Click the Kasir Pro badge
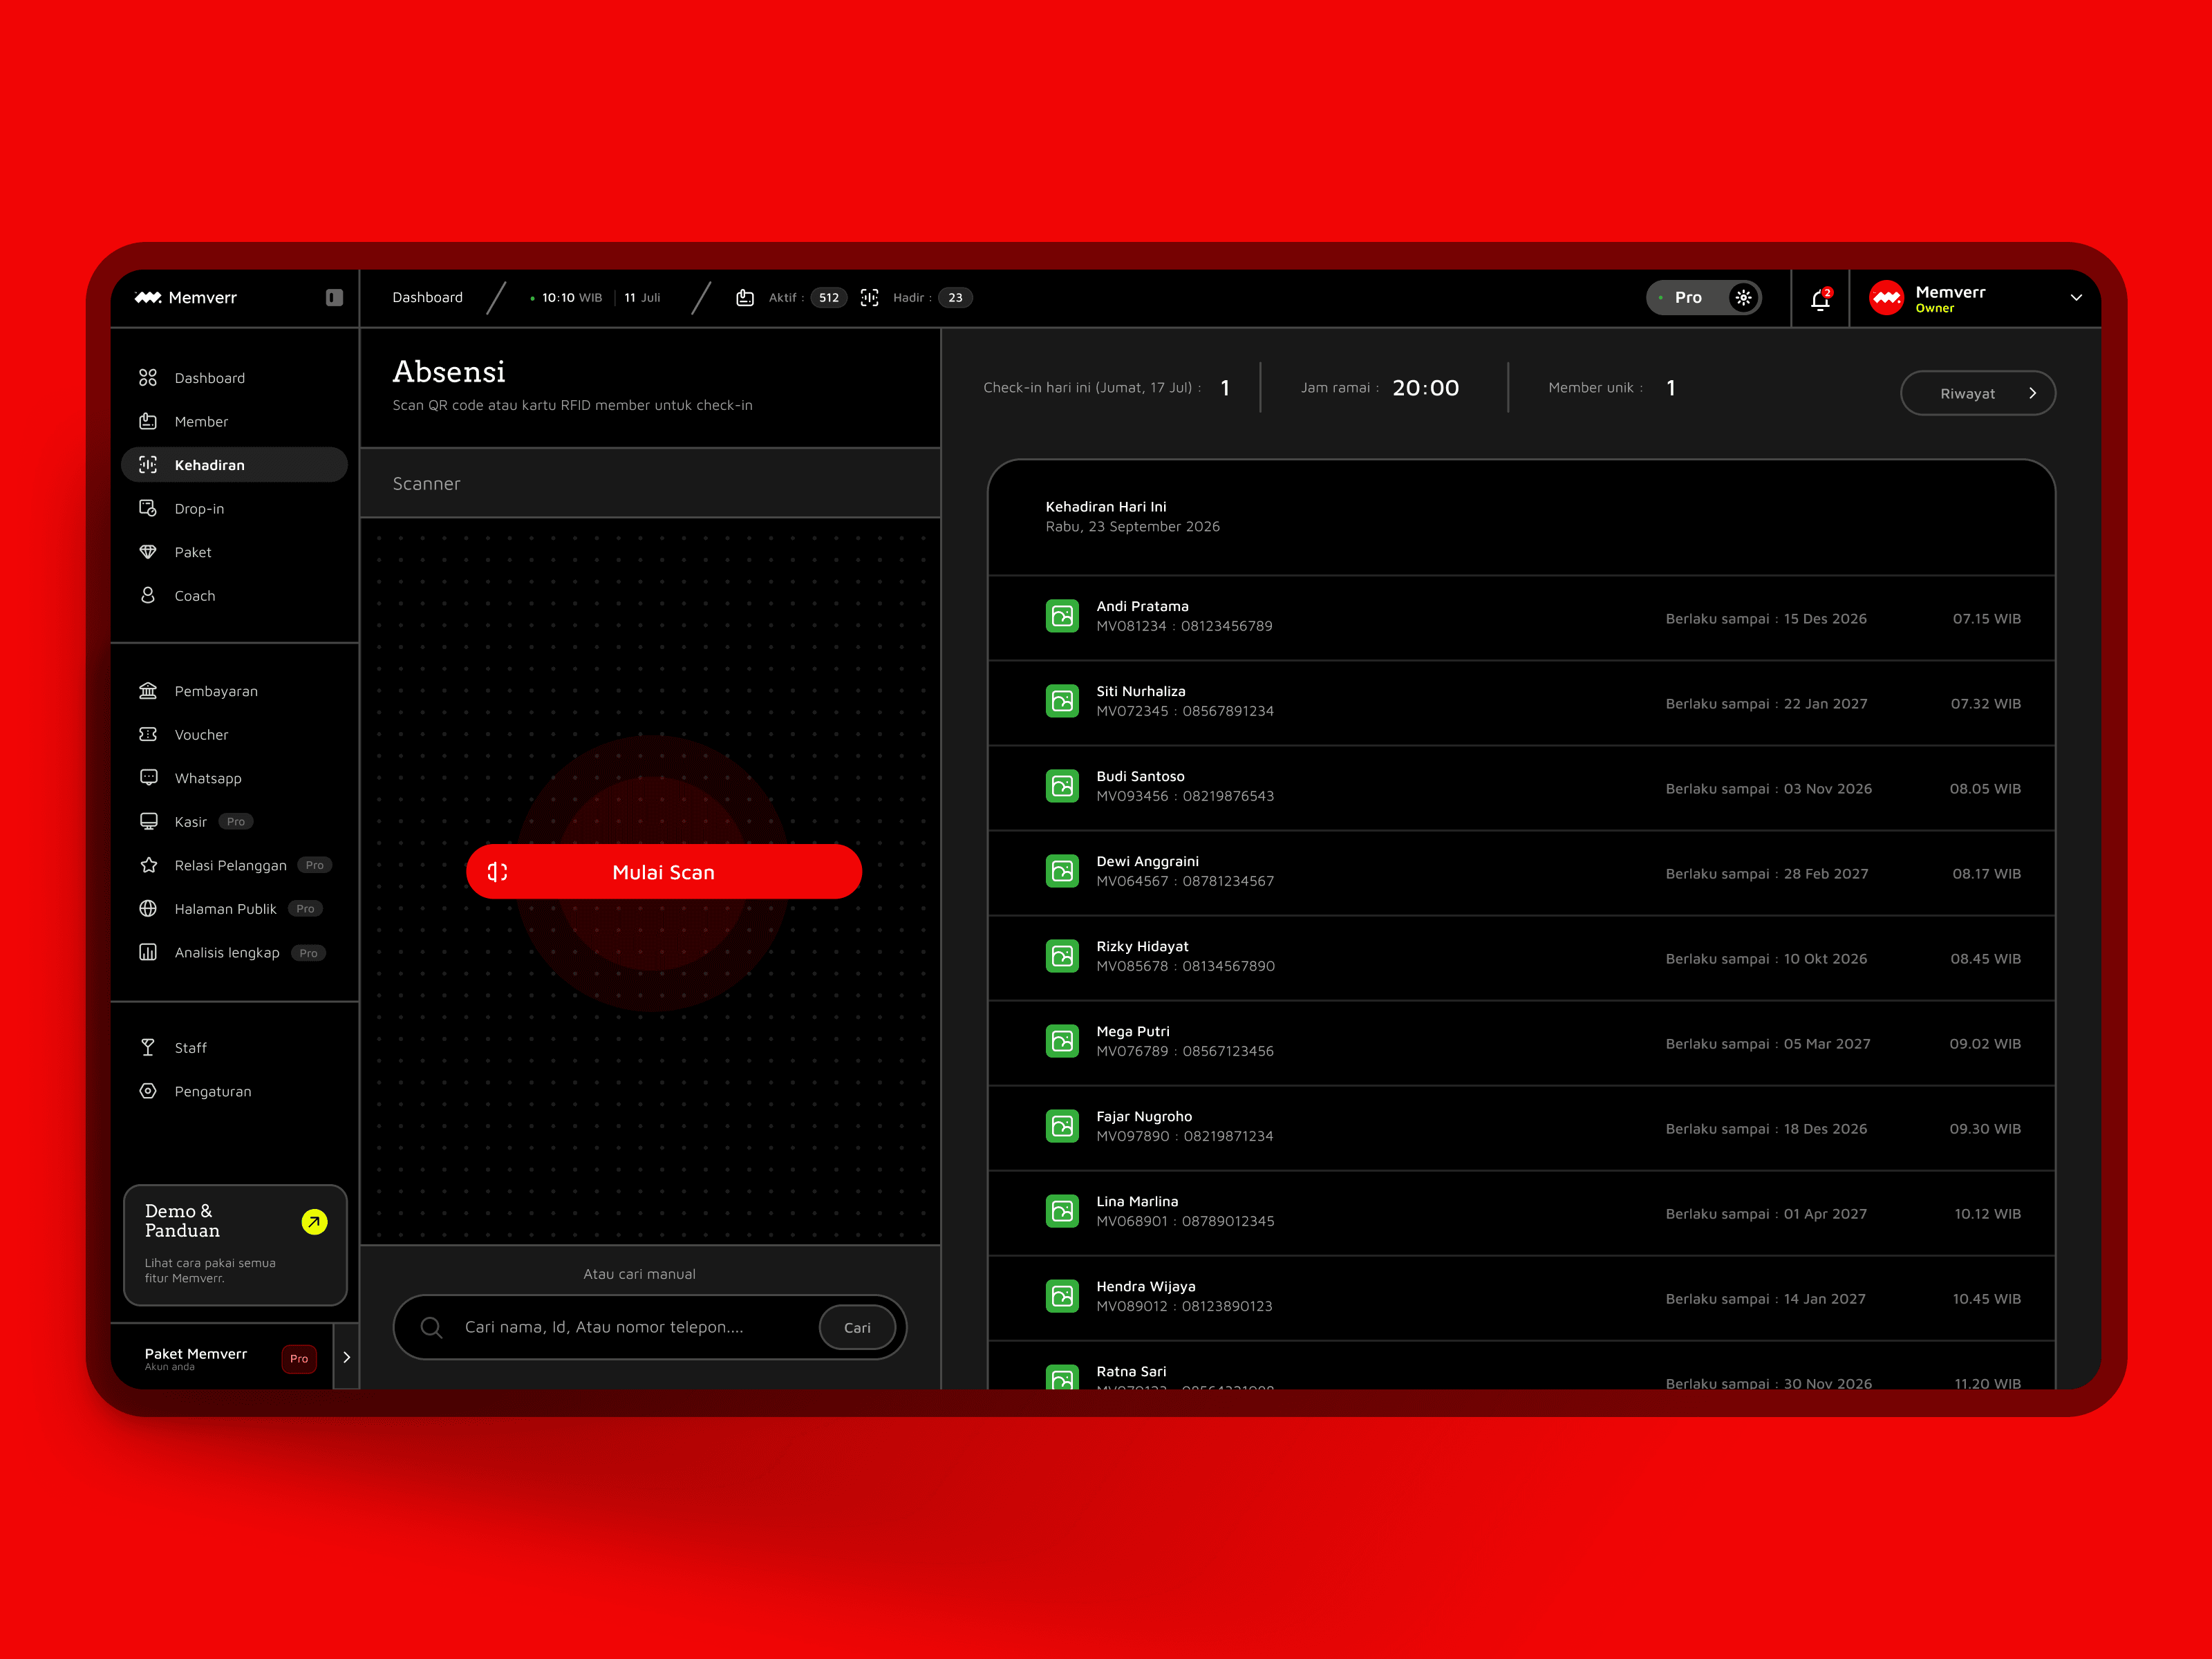The image size is (2212, 1659). click(236, 821)
